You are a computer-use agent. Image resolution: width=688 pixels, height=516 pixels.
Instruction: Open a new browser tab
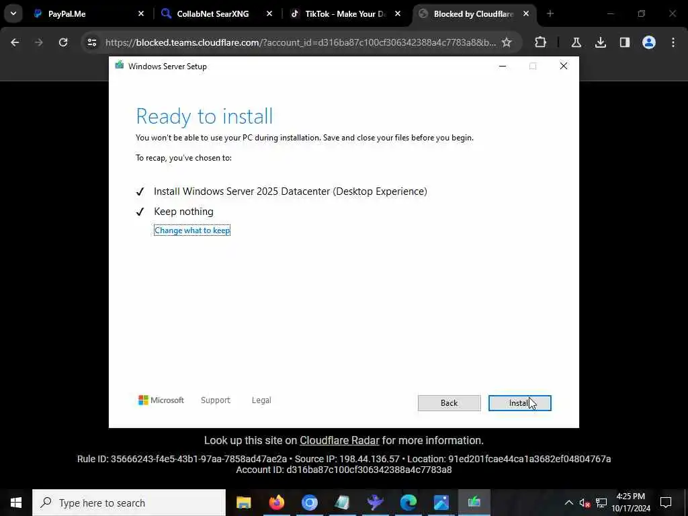tap(550, 14)
